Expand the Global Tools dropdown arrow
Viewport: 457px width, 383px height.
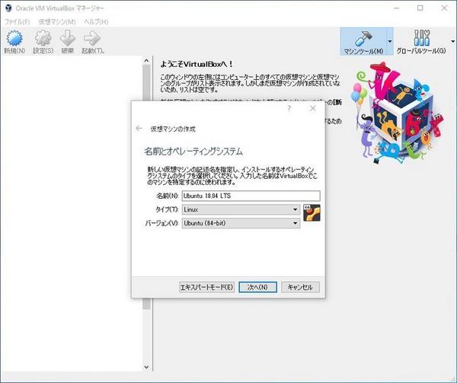click(x=453, y=42)
